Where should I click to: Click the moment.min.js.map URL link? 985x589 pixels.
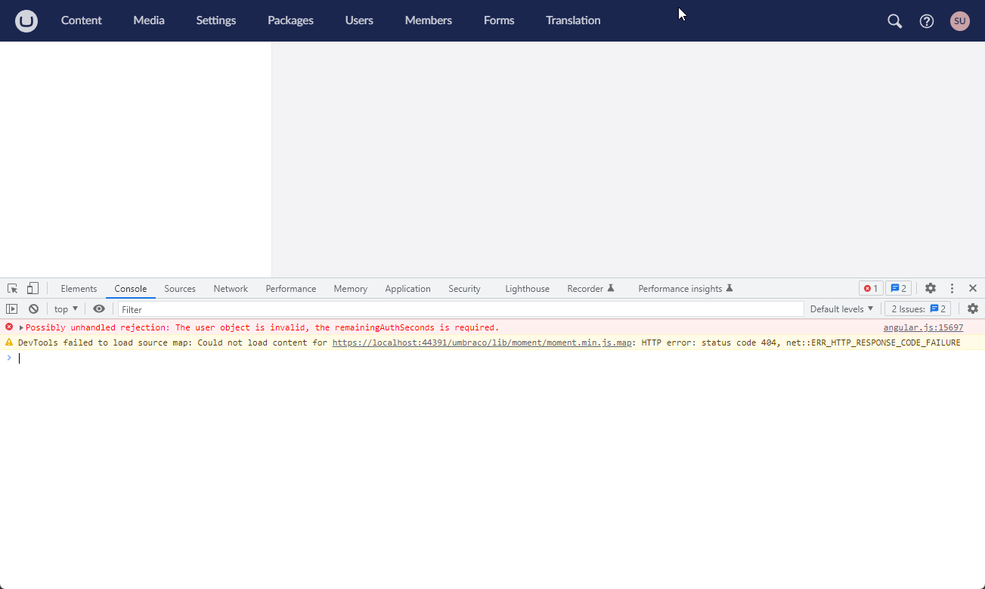tap(482, 343)
